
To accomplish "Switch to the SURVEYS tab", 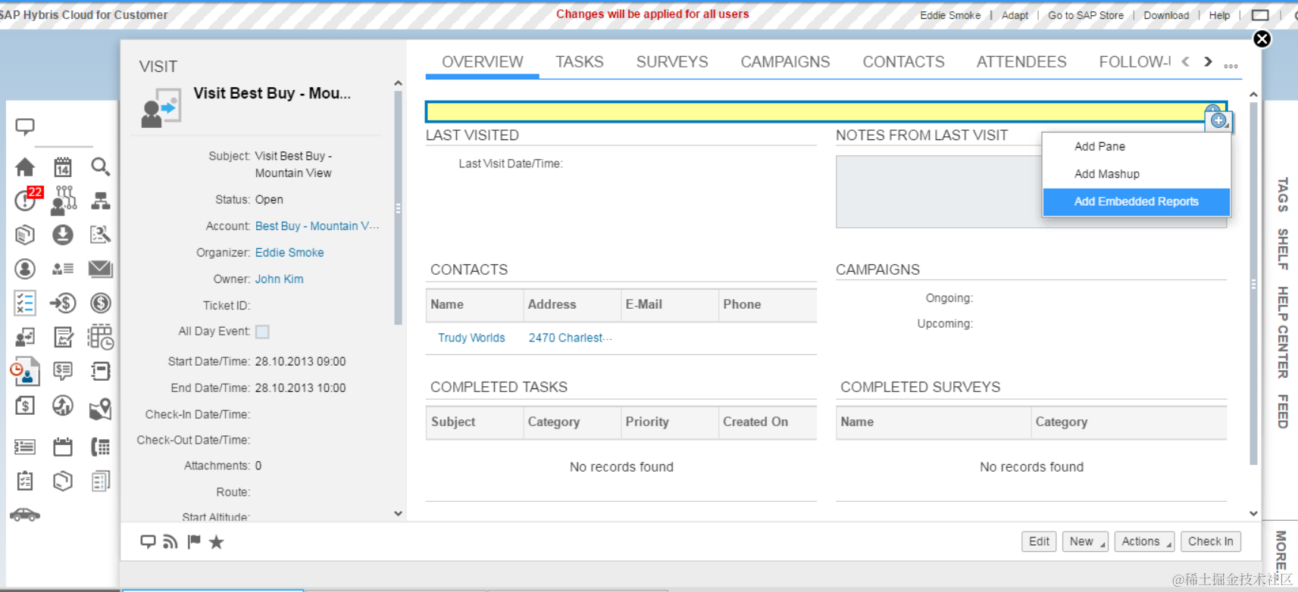I will click(672, 62).
